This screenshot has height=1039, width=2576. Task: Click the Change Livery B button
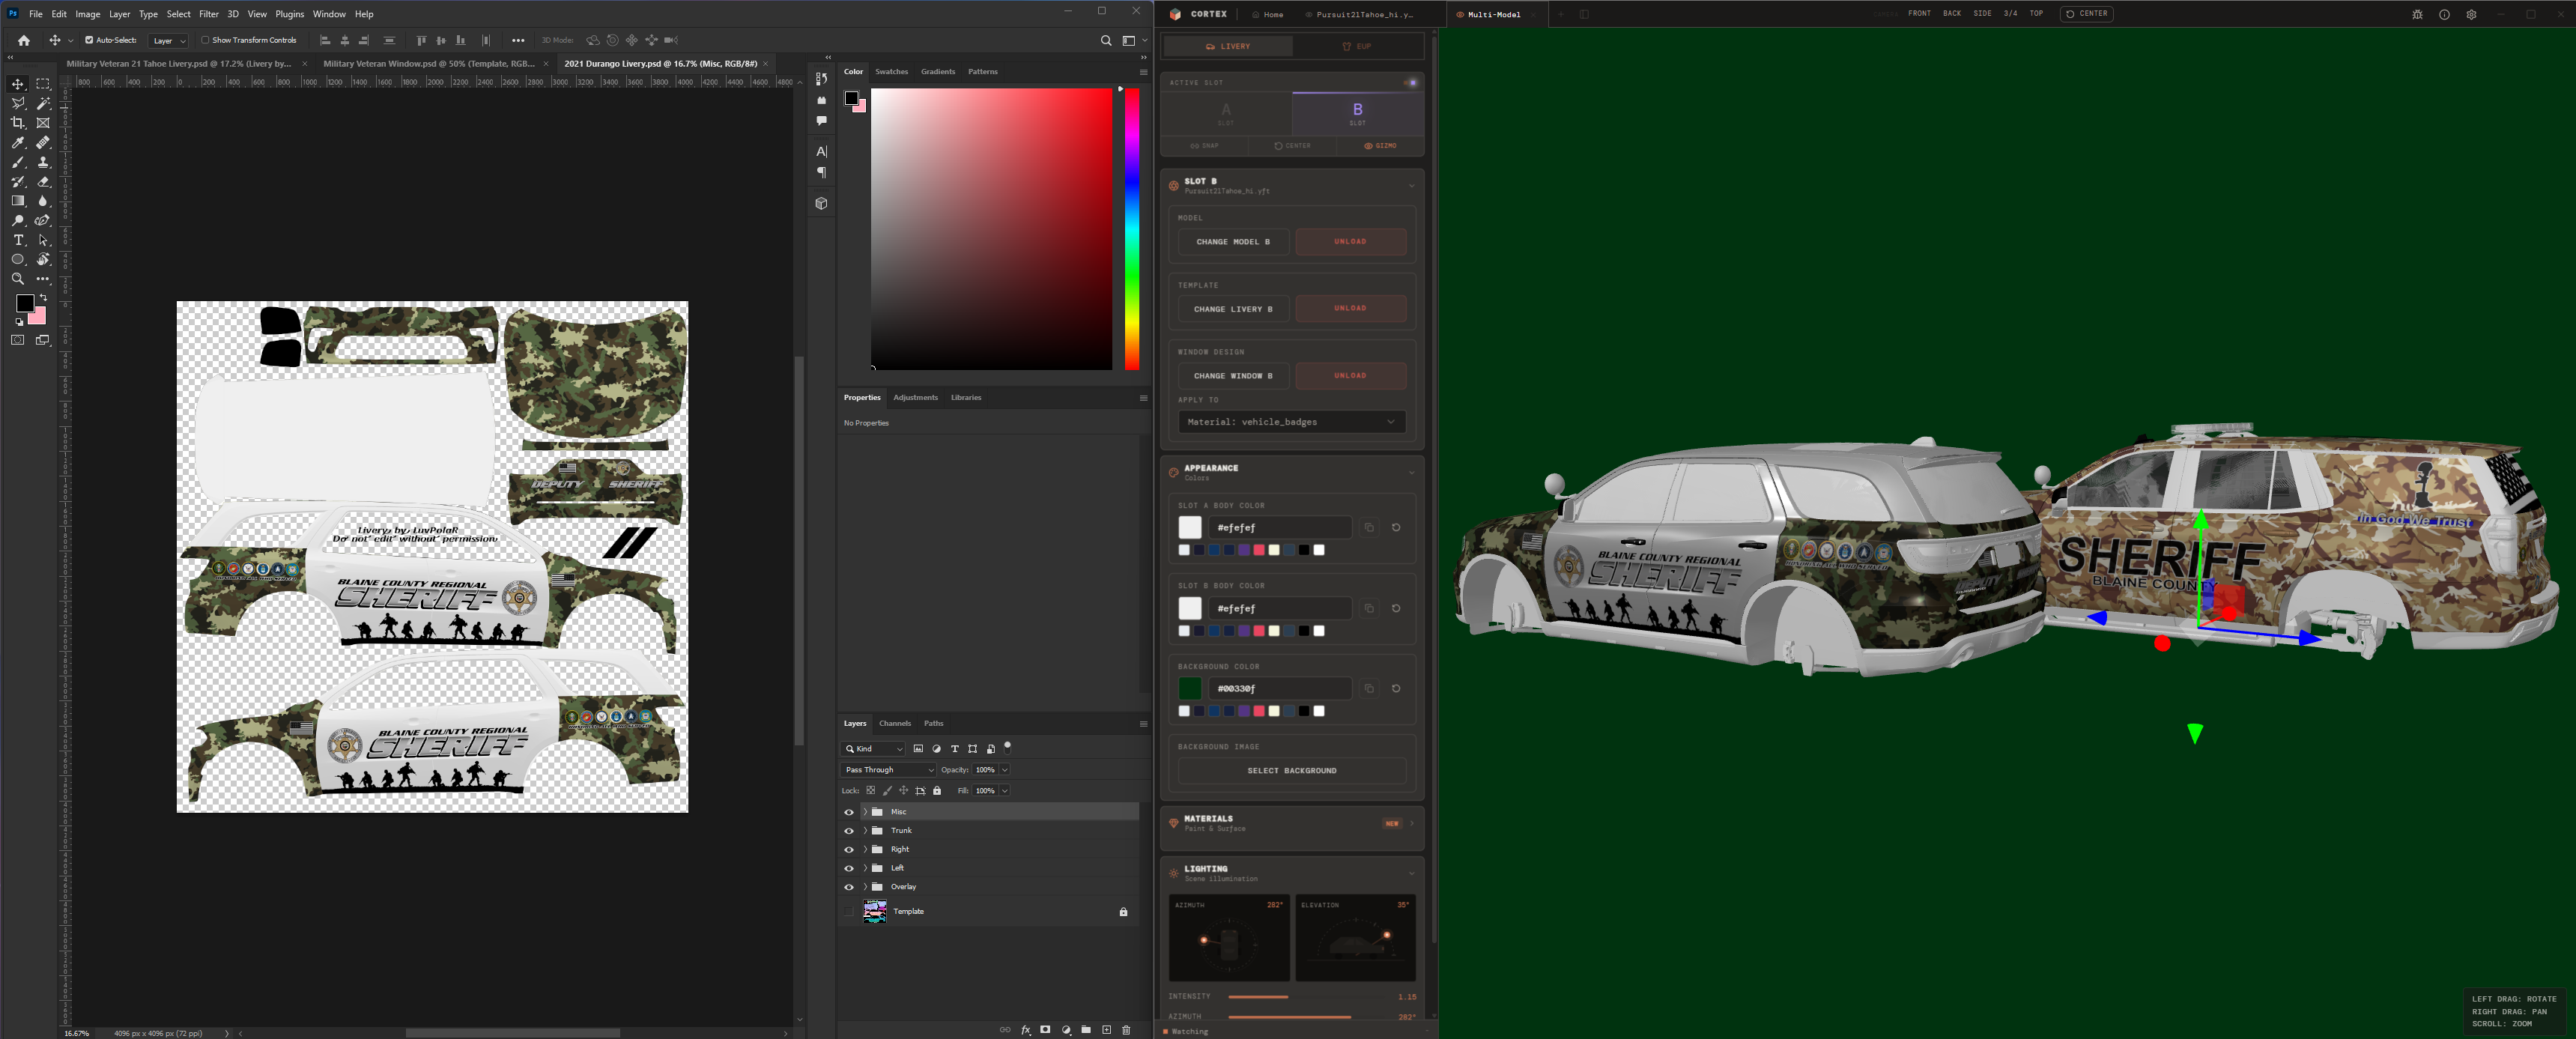click(x=1233, y=309)
